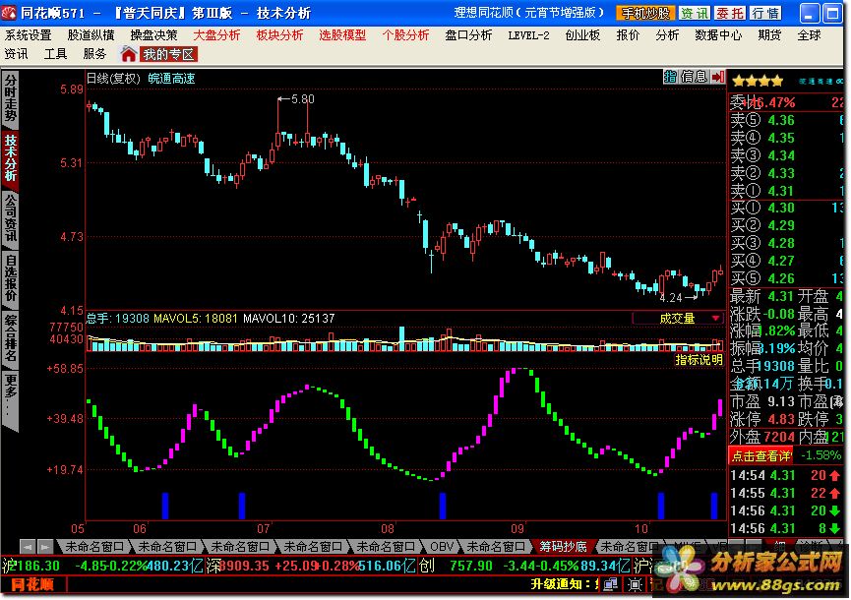Viewport: 851px width, 600px height.
Task: Select the 买① 4.30 order row
Action: tap(787, 209)
